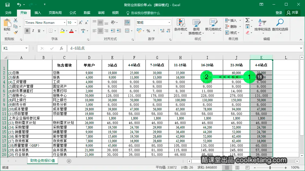Open fill color dropdown arrow
Image resolution: width=305 pixels, height=171 pixels.
67,31
